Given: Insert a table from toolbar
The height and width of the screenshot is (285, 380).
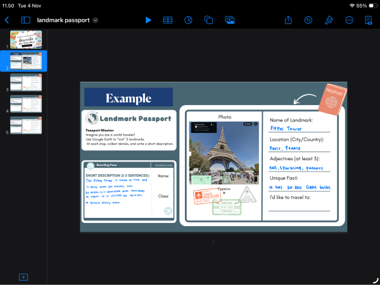Looking at the screenshot, I should coord(168,20).
